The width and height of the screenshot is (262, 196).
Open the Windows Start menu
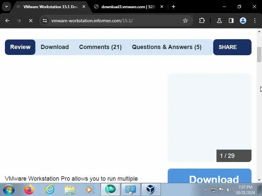click(x=9, y=190)
